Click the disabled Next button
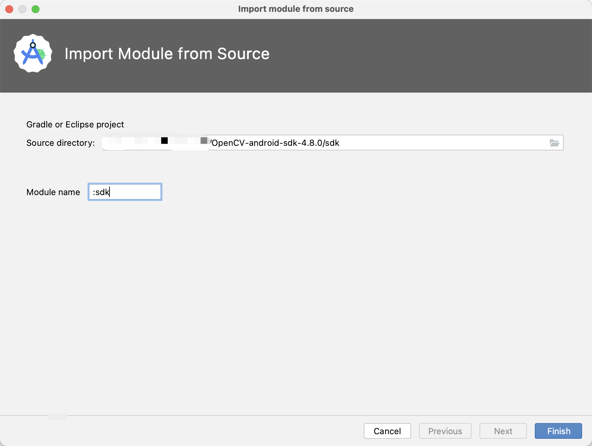 click(x=503, y=431)
